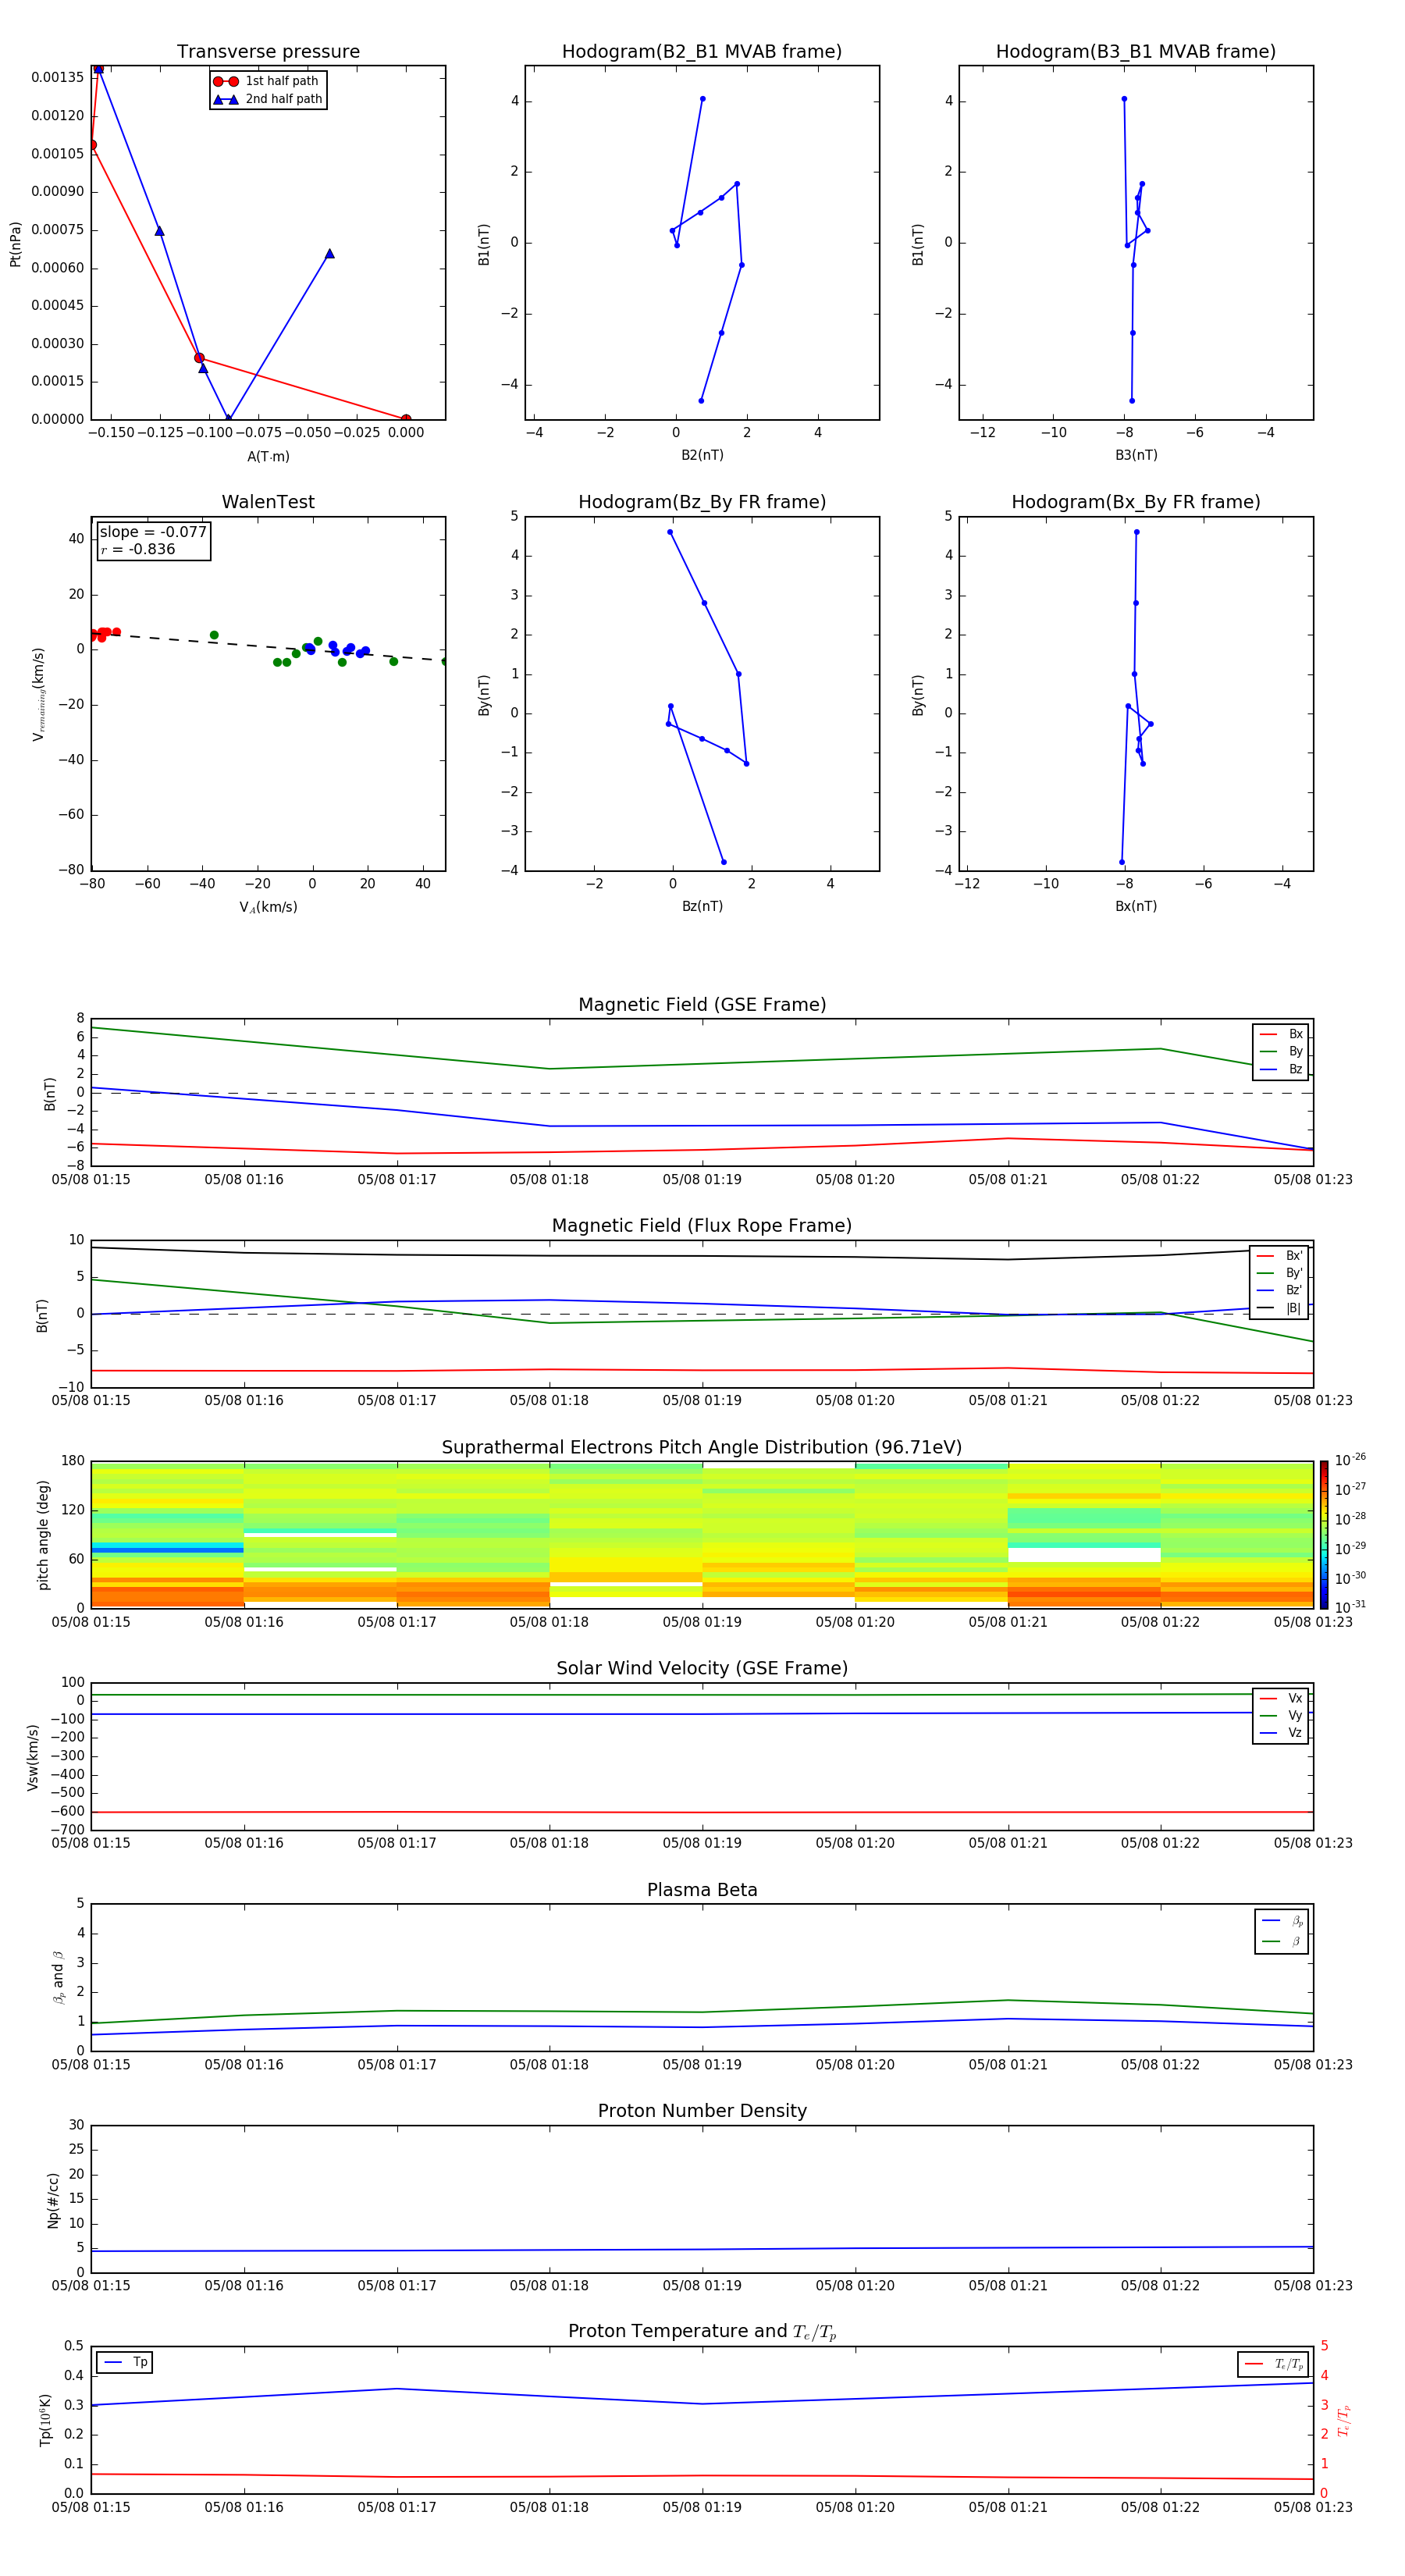Click the 'r = -0.836' annotation
1405x2576 pixels.
click(138, 549)
